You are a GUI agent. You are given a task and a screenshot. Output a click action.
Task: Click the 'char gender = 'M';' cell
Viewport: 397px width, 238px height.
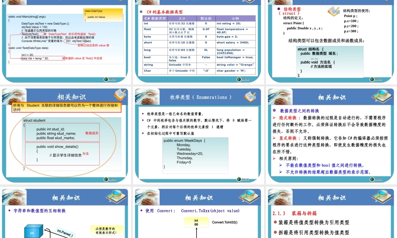(x=235, y=71)
